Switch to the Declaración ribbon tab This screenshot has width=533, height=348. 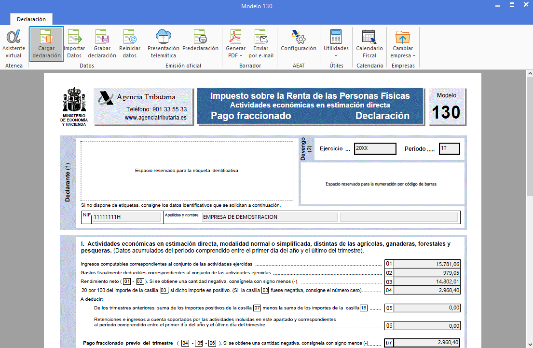click(x=31, y=19)
